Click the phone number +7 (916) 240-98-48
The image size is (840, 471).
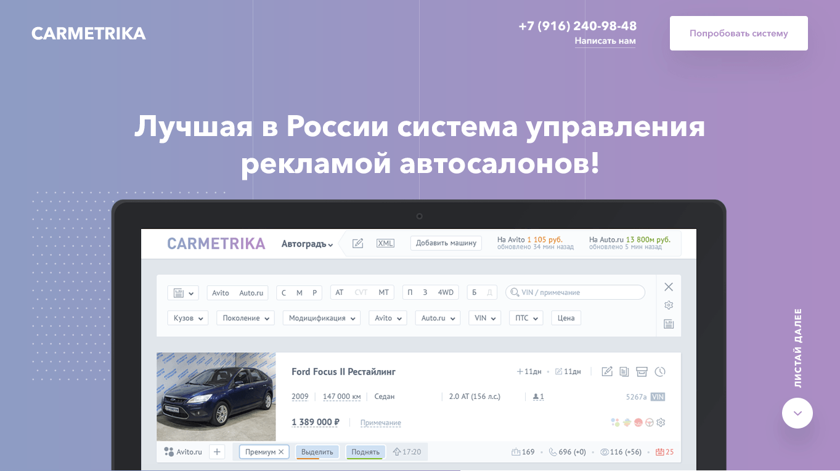pyautogui.click(x=577, y=26)
